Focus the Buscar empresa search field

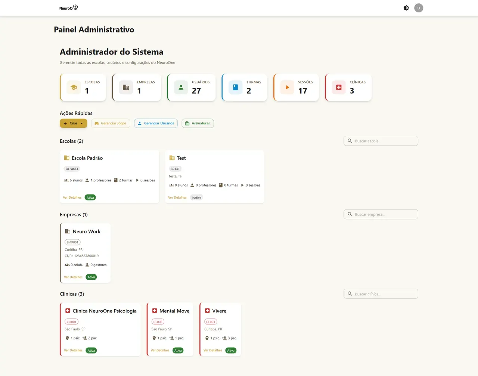coord(381,214)
